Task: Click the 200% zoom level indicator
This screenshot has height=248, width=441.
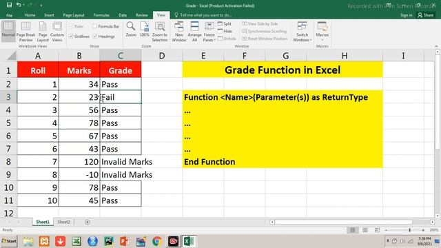Action: tap(433, 230)
